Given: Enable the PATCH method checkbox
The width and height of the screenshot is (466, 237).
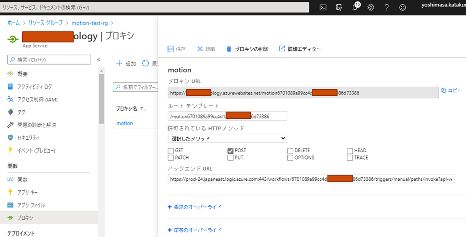Looking at the screenshot, I should (x=171, y=158).
